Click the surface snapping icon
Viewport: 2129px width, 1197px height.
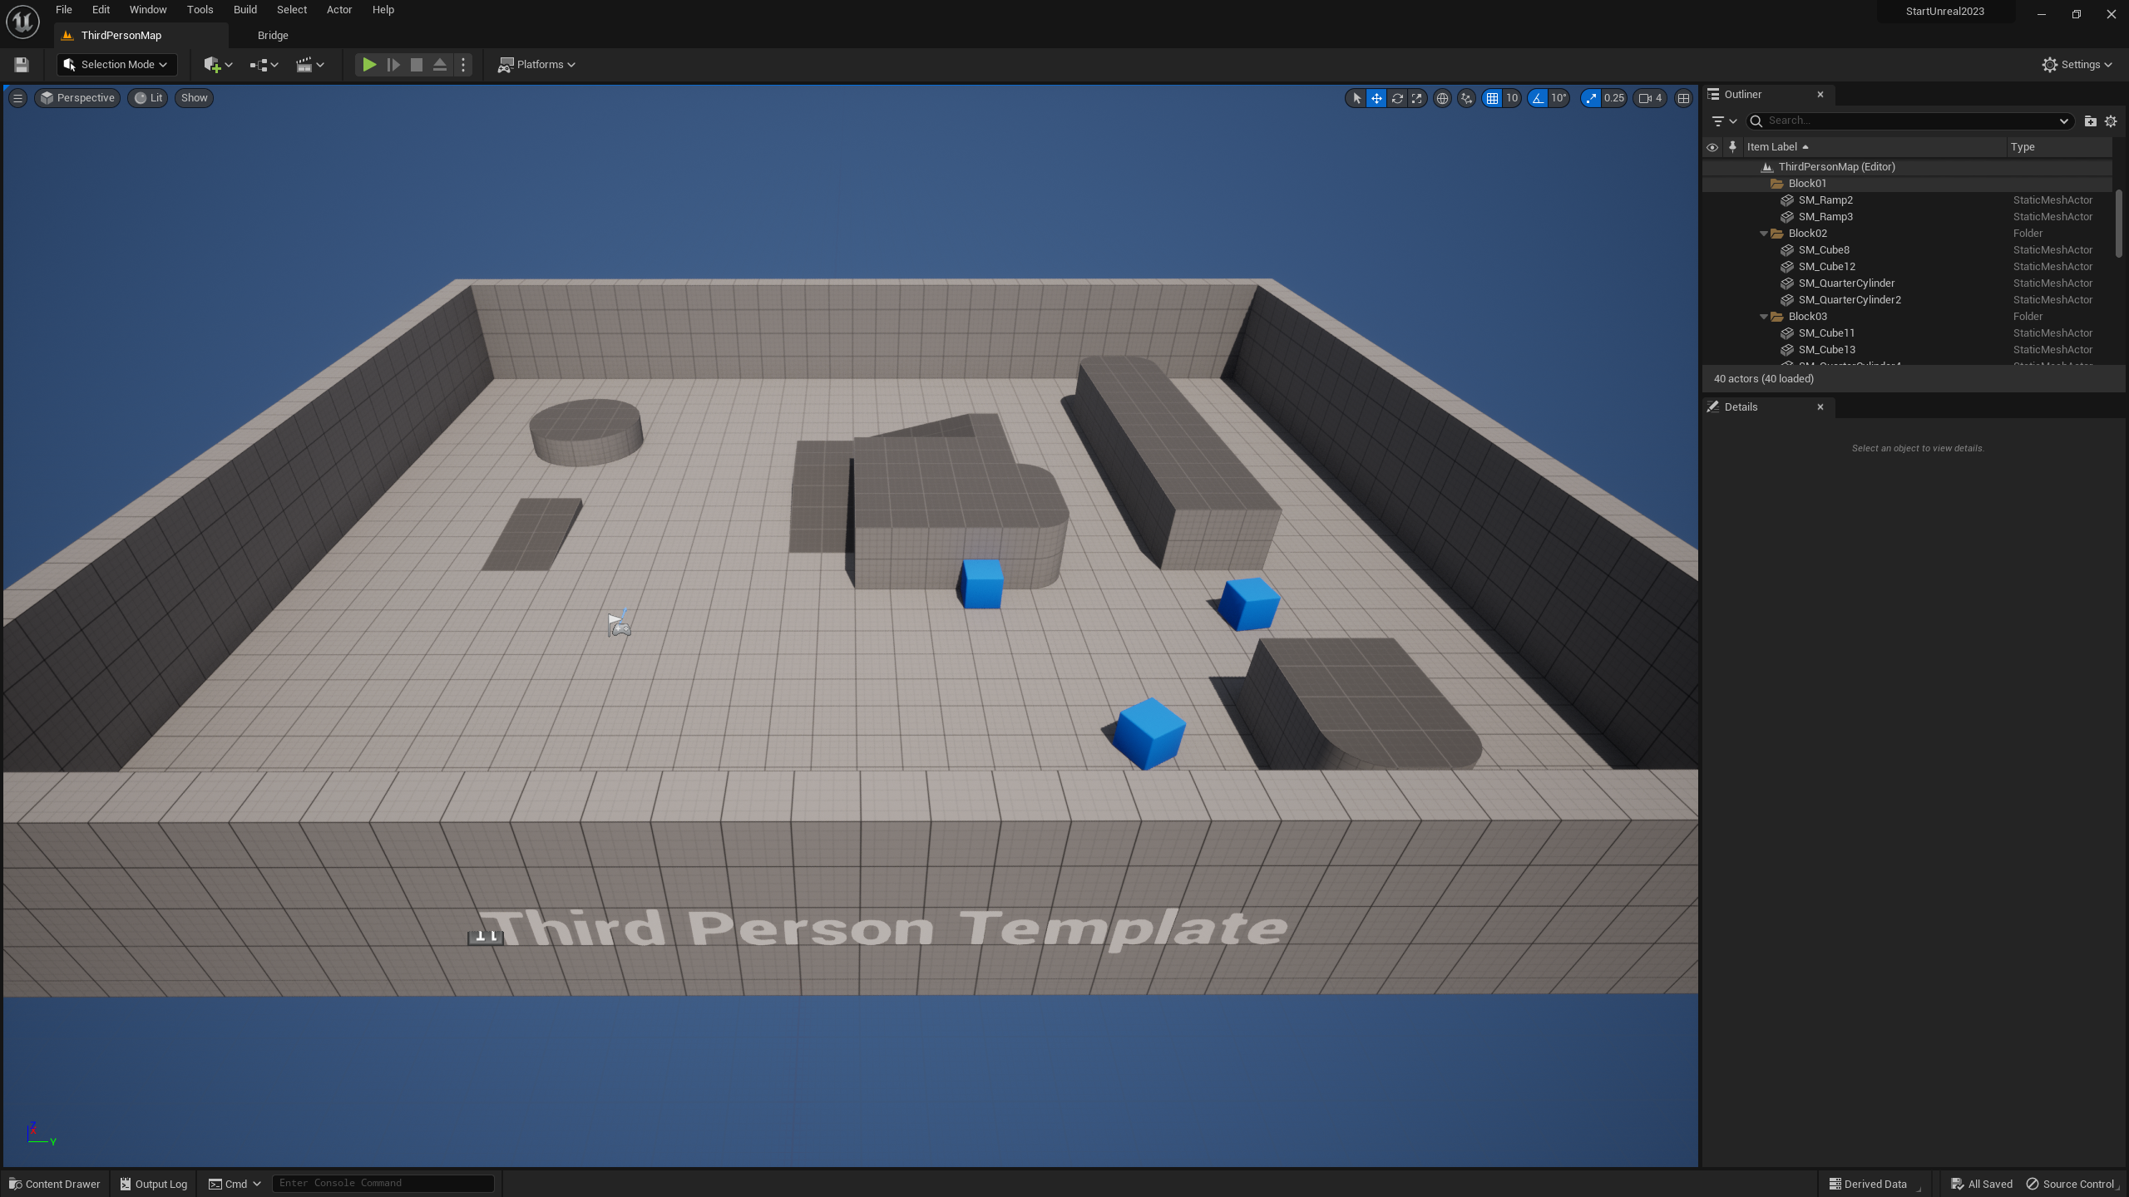coord(1466,98)
